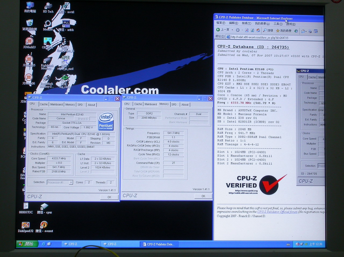Viewport: 344px width, 257px height.
Task: Switch to SPD tab in middle CPU-Z window
Action: (x=174, y=104)
